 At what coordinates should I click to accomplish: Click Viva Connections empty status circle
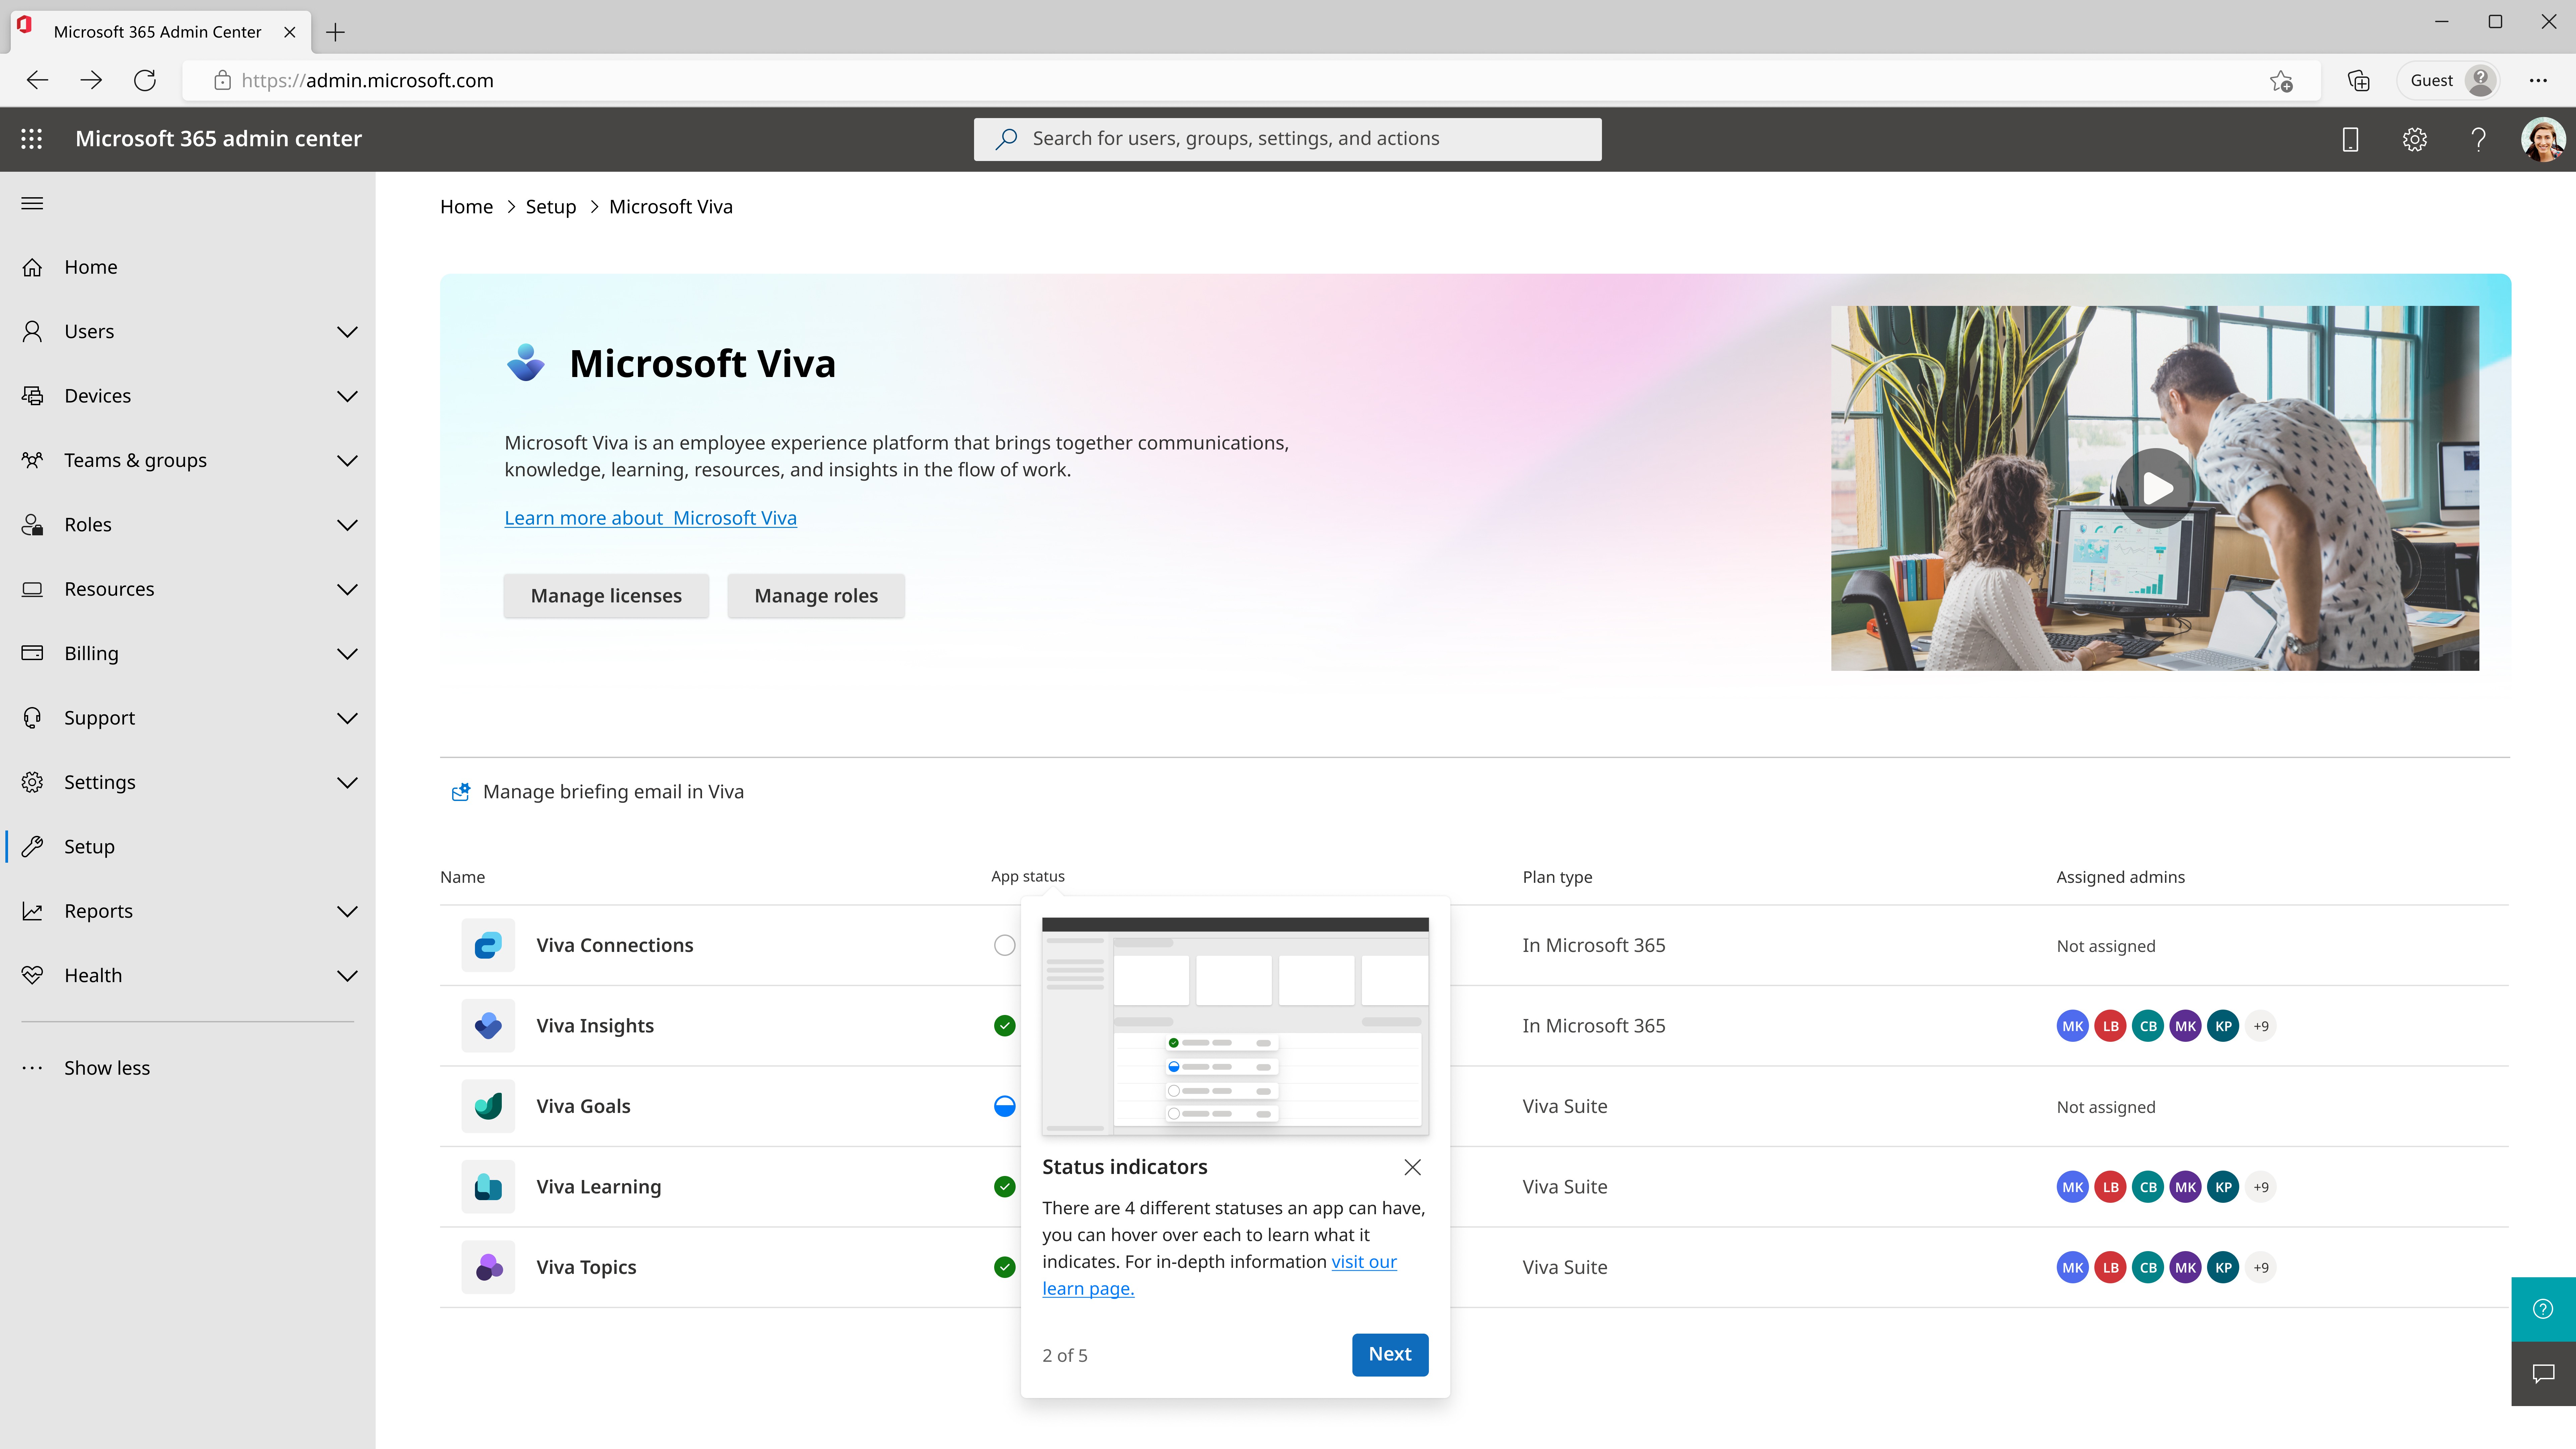(1004, 945)
